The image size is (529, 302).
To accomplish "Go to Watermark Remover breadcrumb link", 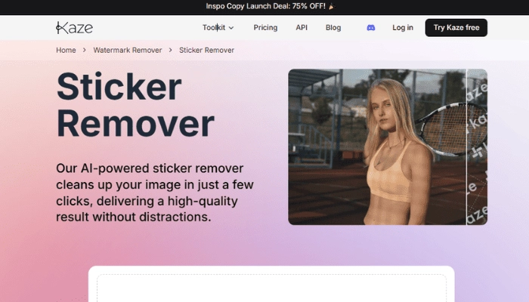I will coord(128,51).
